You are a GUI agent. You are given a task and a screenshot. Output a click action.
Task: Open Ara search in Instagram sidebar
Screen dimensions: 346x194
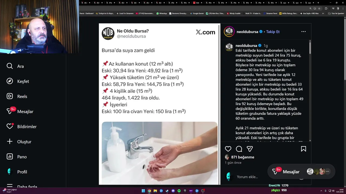15,66
